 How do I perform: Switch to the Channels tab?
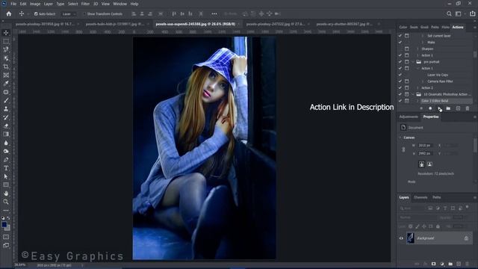(x=420, y=197)
